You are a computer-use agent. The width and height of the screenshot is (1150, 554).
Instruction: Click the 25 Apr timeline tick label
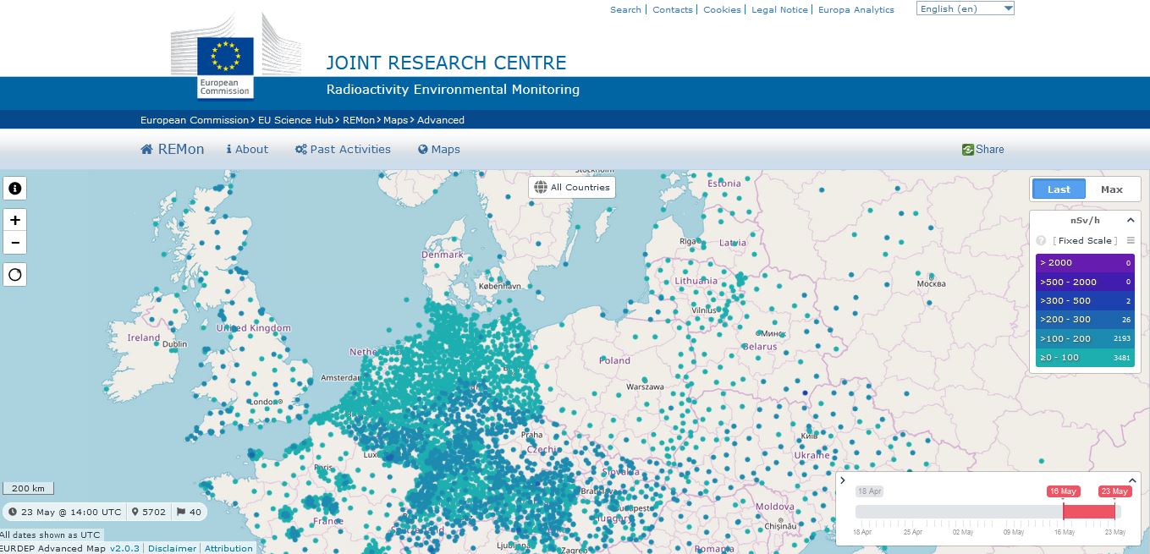click(912, 532)
